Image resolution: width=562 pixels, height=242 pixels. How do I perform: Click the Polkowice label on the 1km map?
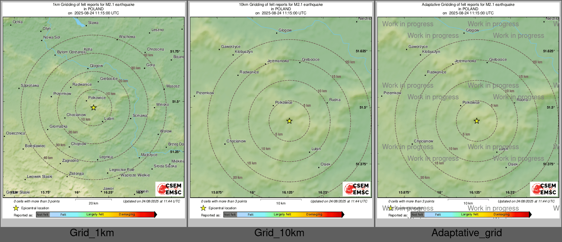[x=97, y=98]
